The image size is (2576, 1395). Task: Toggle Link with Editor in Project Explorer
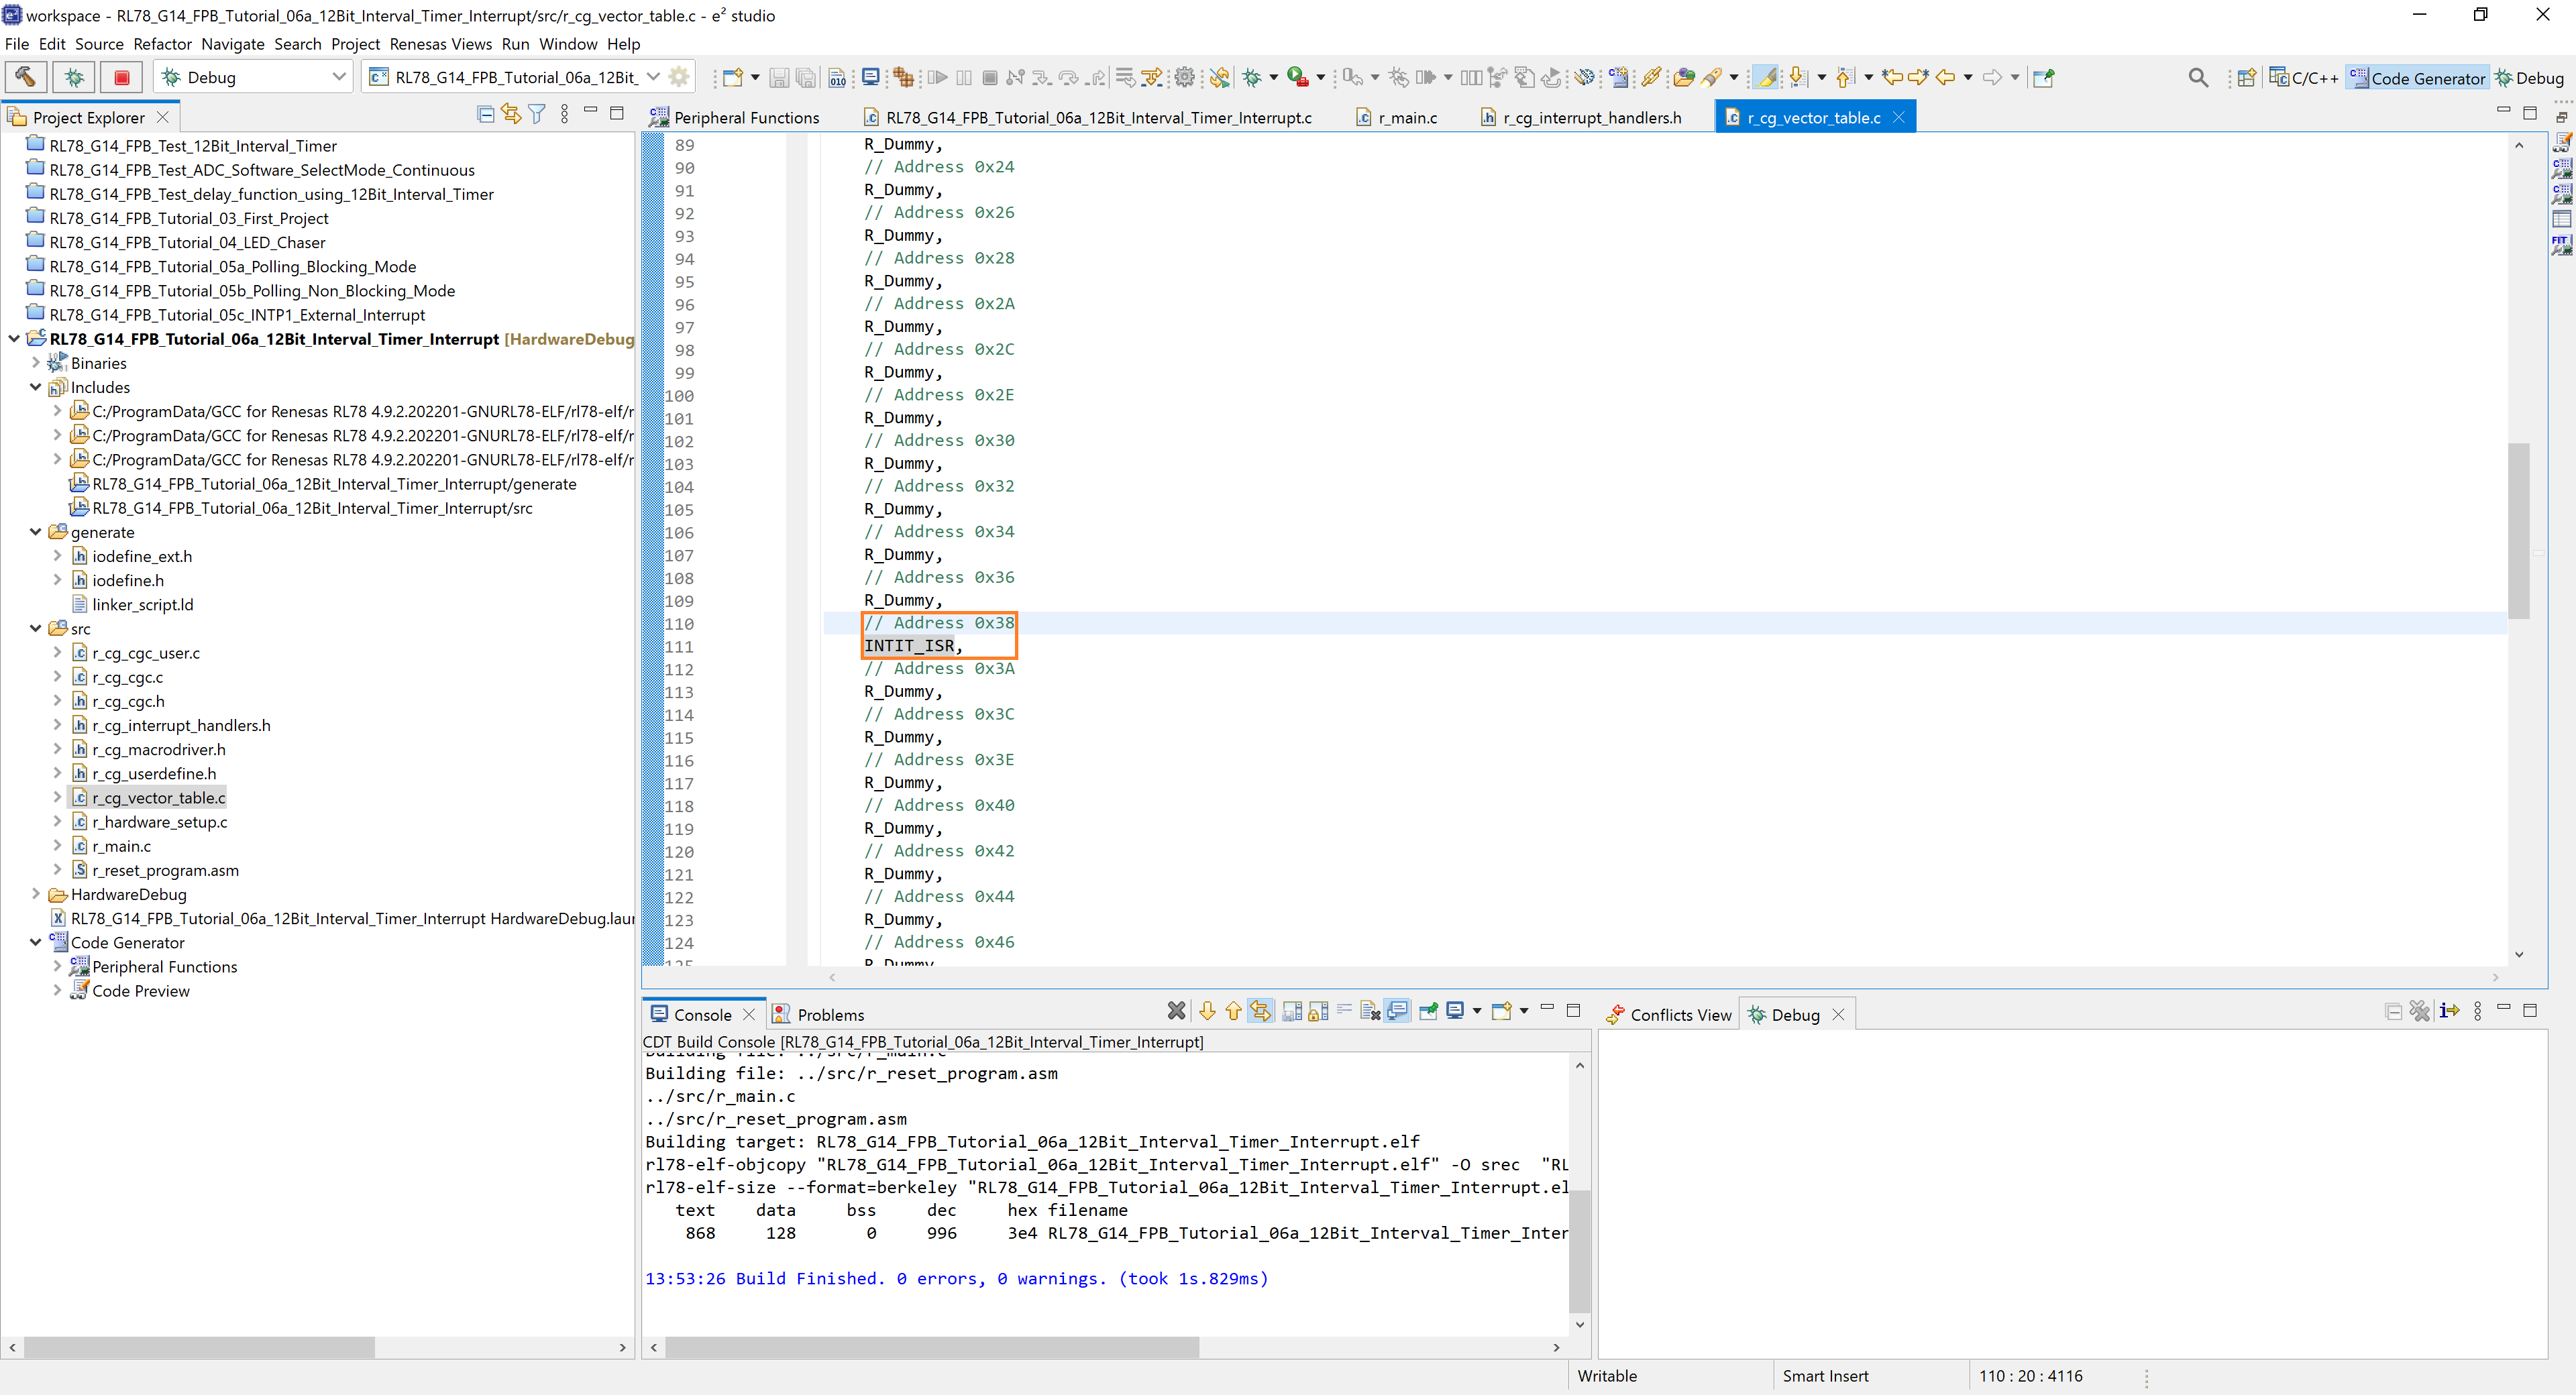coord(511,114)
